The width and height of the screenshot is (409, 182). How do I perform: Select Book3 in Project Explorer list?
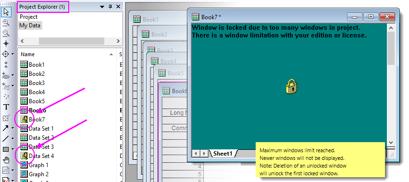[37, 83]
